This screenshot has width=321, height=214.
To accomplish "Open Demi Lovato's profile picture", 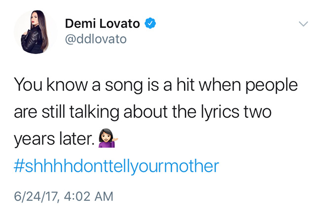I will [36, 32].
